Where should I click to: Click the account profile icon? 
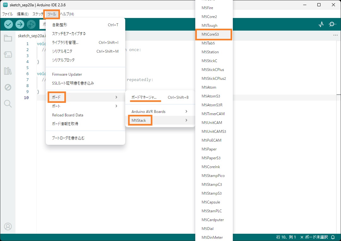(8, 226)
